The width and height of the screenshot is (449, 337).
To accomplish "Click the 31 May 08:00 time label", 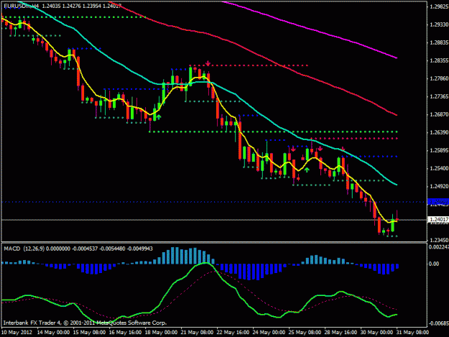I will pyautogui.click(x=412, y=333).
